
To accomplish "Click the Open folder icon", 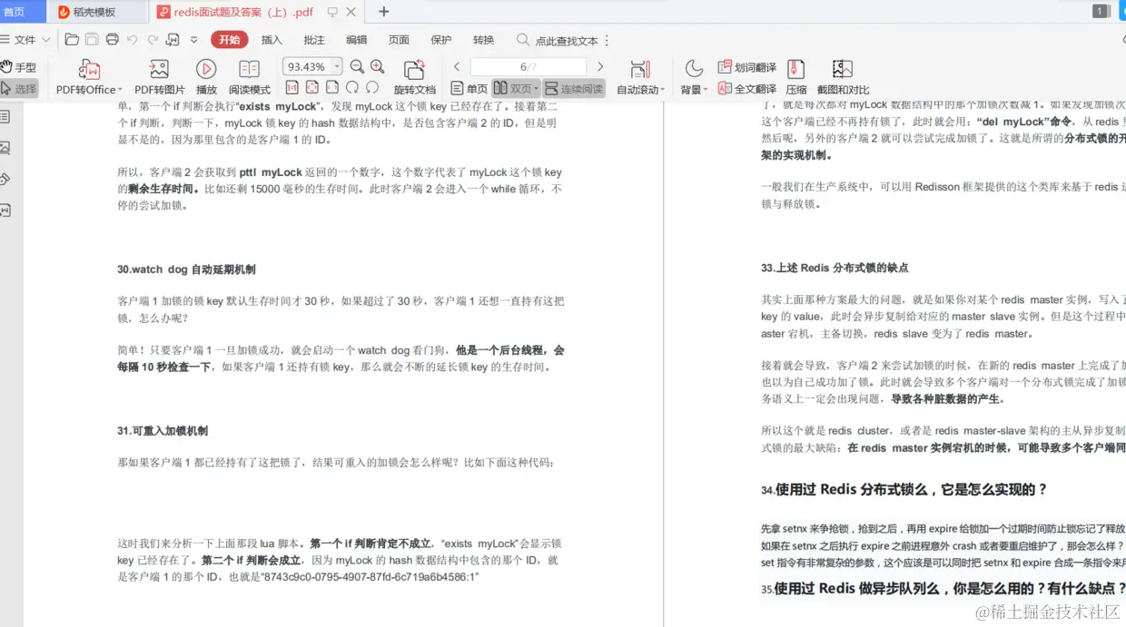I will point(72,40).
